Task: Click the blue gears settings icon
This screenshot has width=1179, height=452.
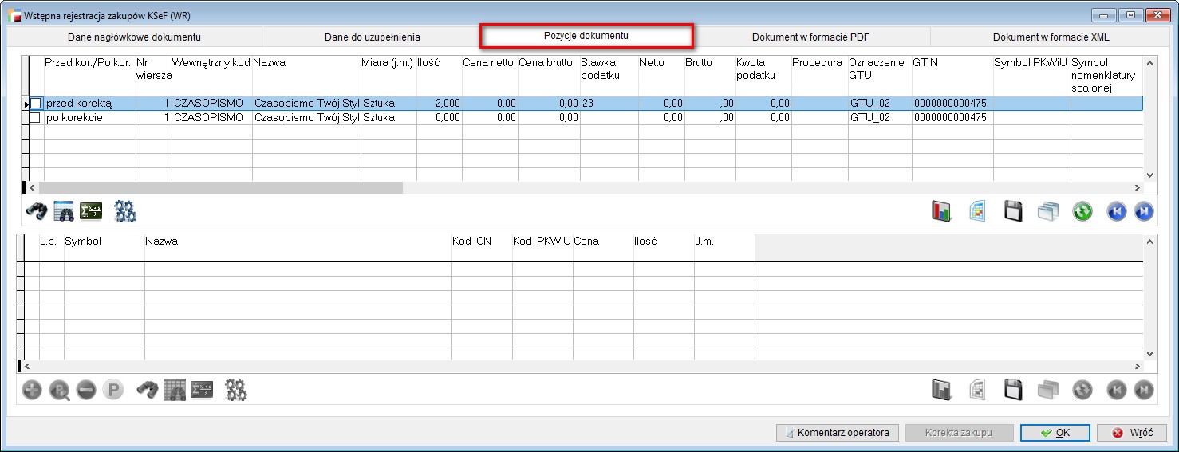Action: (x=125, y=211)
